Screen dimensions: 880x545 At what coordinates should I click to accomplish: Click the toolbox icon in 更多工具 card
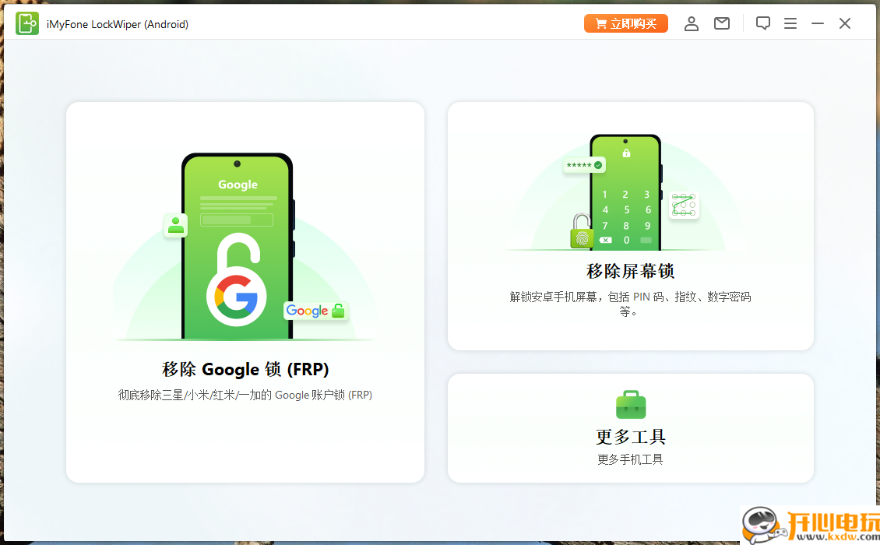point(630,405)
